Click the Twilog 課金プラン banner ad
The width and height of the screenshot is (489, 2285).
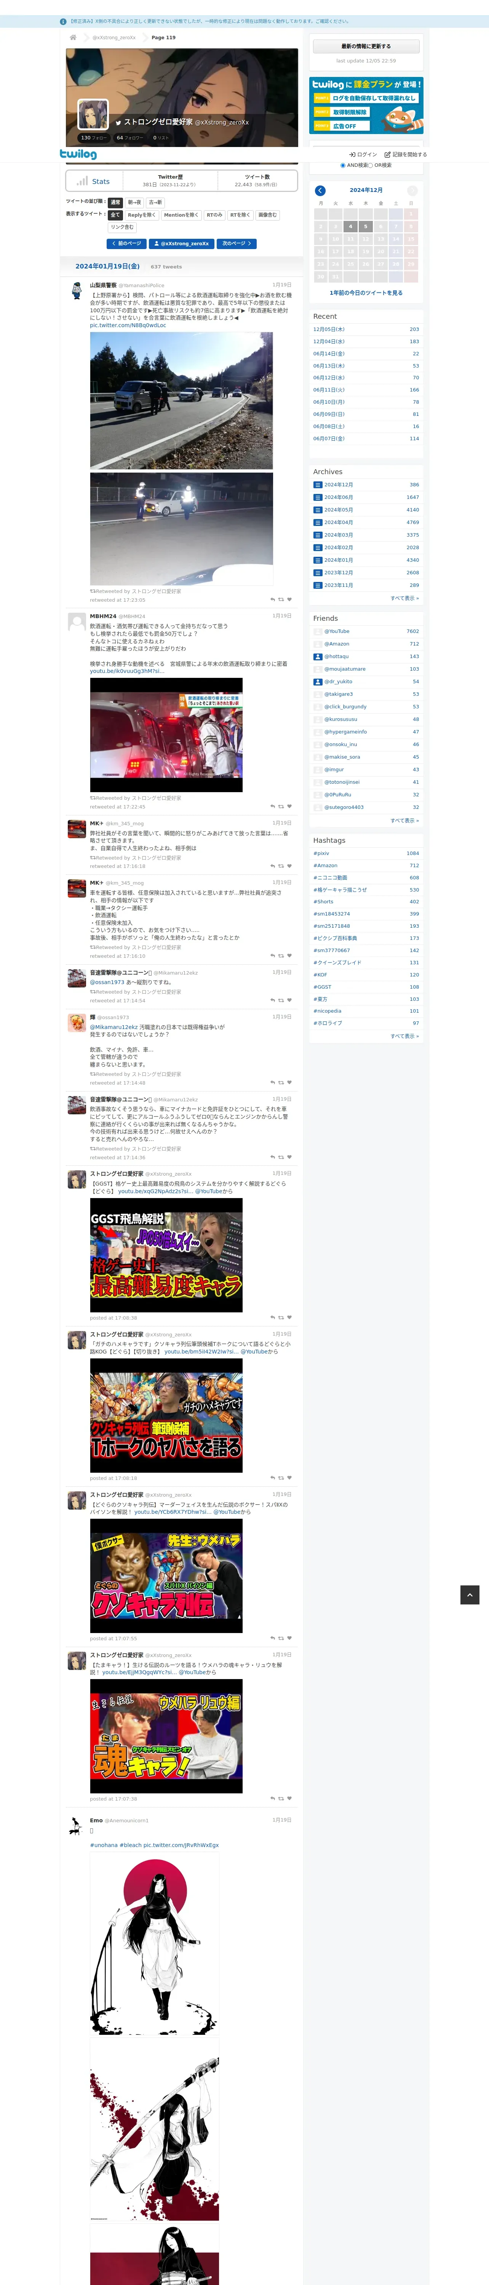pyautogui.click(x=366, y=105)
